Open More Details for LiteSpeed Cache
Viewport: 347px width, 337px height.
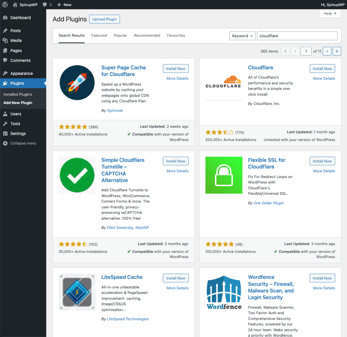point(177,288)
